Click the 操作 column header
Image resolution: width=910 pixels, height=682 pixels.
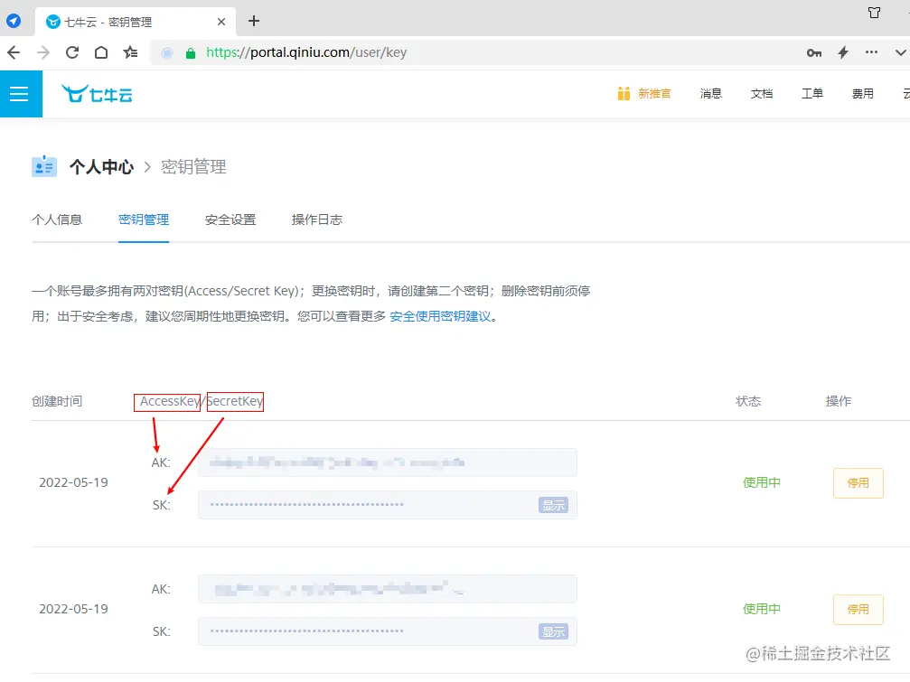coord(838,401)
